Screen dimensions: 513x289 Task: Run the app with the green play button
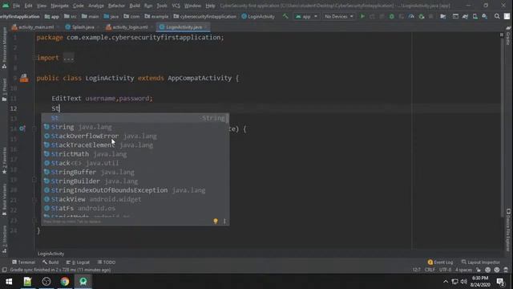coord(362,16)
